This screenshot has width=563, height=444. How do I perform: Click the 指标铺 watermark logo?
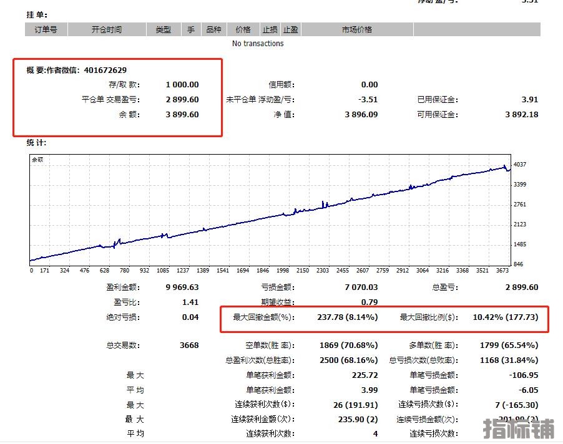click(x=519, y=429)
